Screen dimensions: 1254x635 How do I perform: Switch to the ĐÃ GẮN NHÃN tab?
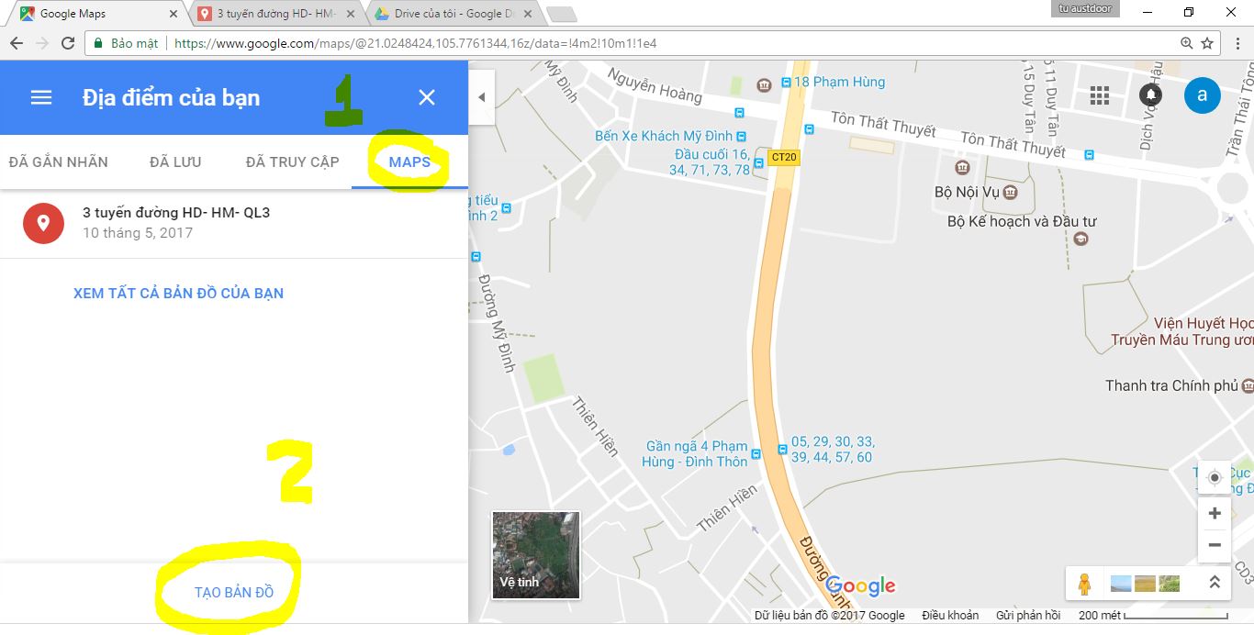(x=59, y=162)
